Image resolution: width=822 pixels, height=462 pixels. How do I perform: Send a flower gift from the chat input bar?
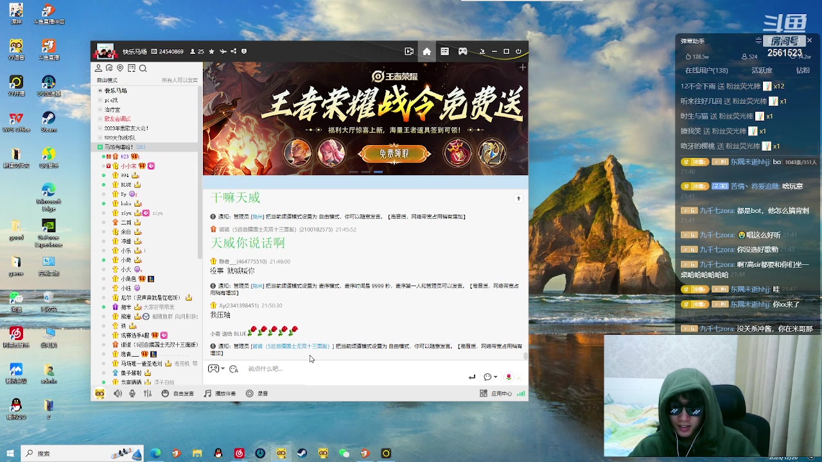(x=509, y=377)
